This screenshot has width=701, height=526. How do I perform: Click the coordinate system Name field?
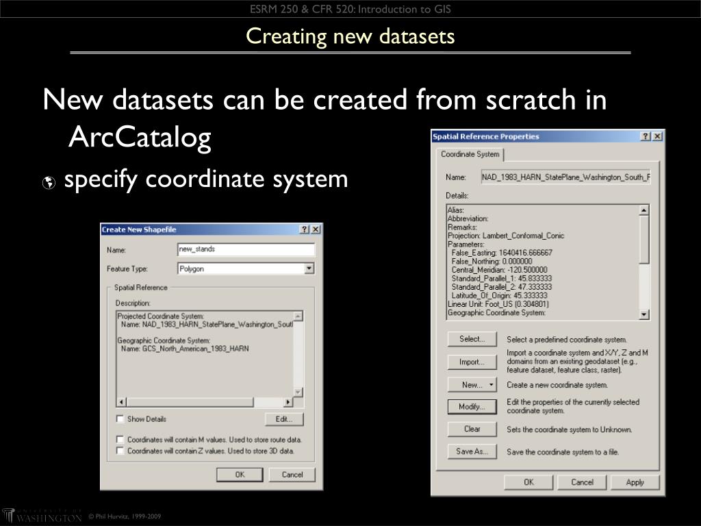(565, 177)
